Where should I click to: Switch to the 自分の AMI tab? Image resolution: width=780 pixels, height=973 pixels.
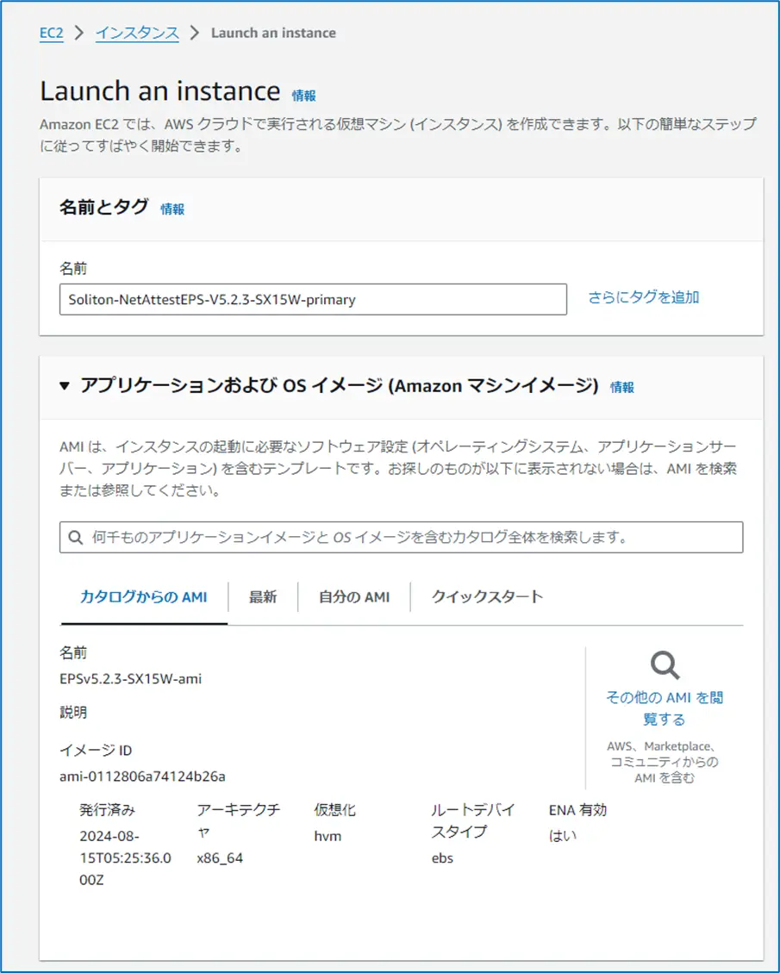pyautogui.click(x=354, y=597)
